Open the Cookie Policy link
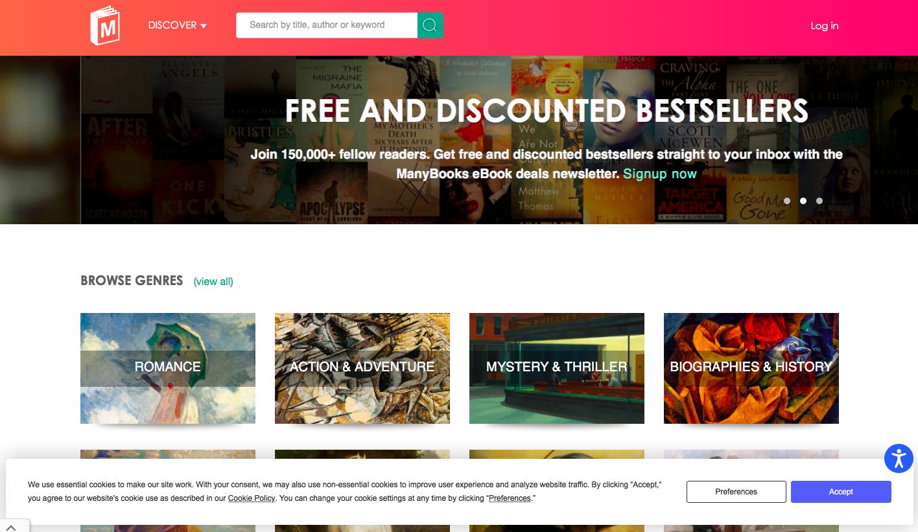Image resolution: width=918 pixels, height=532 pixels. point(252,498)
